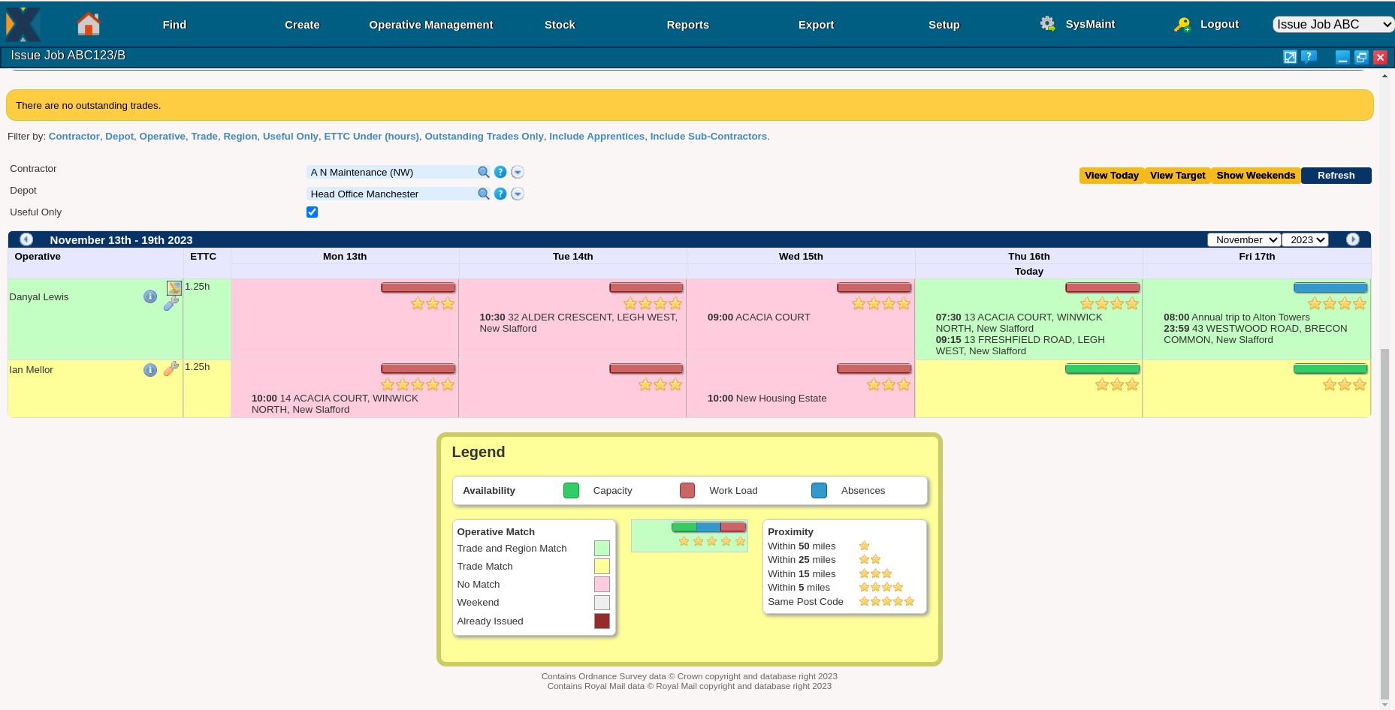Open the speech-bubble help icon in title bar
This screenshot has width=1395, height=710.
coord(1308,56)
